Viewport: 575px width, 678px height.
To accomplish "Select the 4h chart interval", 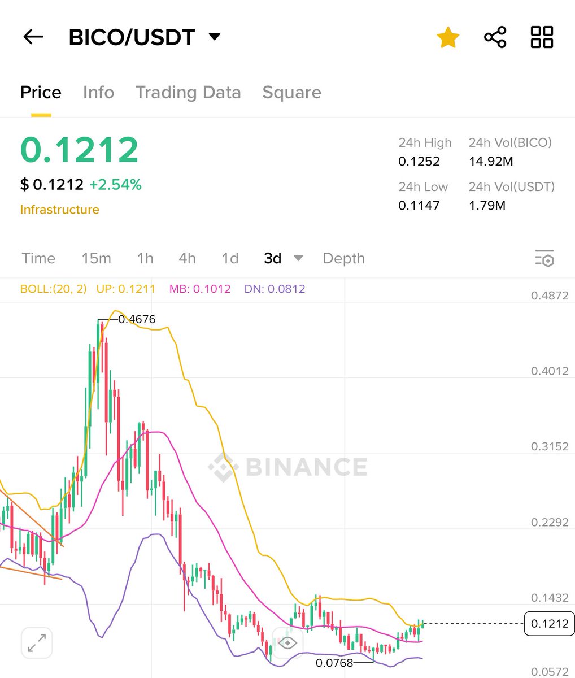I will coord(187,258).
